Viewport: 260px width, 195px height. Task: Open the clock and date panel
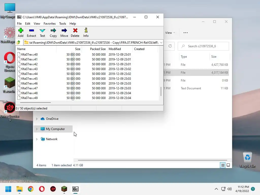coord(242,189)
